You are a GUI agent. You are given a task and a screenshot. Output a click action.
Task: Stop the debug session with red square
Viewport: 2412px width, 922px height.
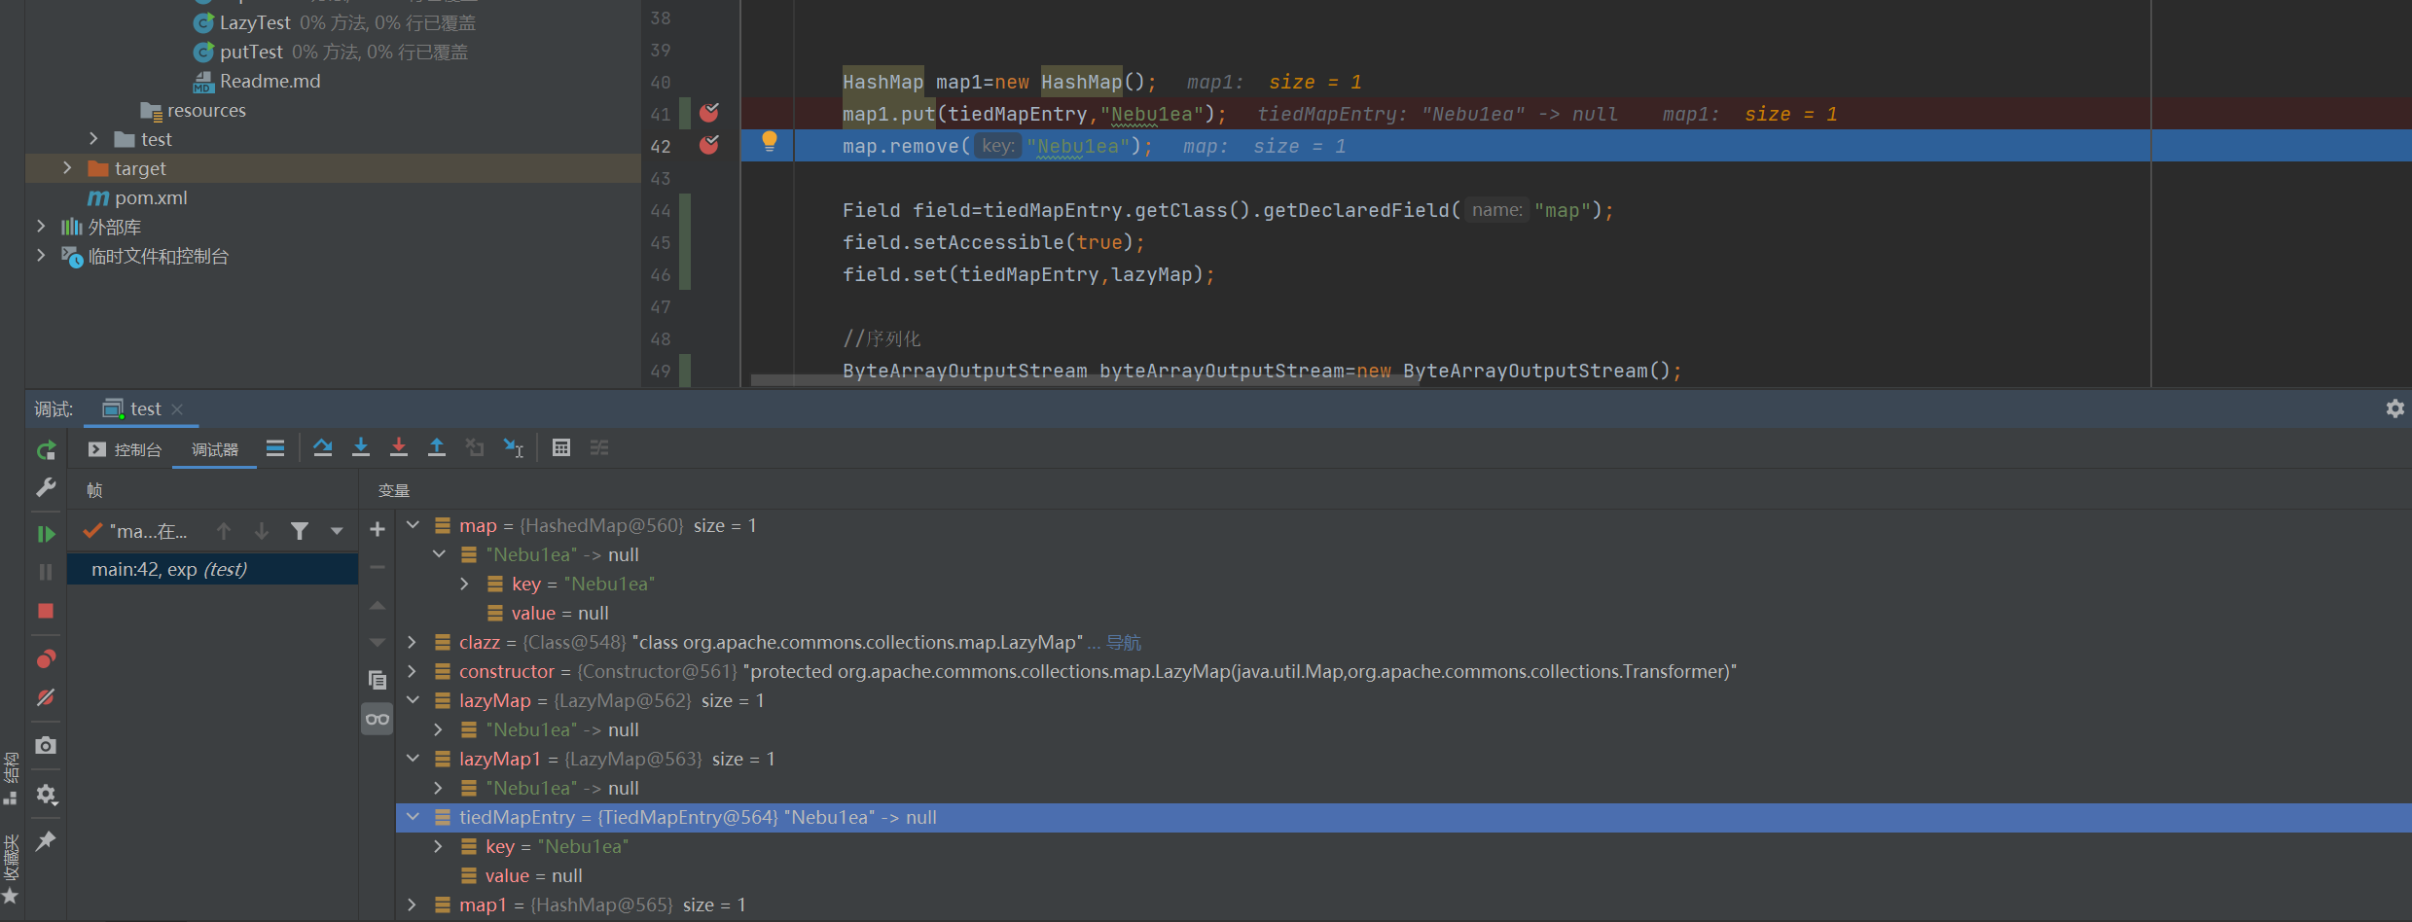tap(46, 611)
